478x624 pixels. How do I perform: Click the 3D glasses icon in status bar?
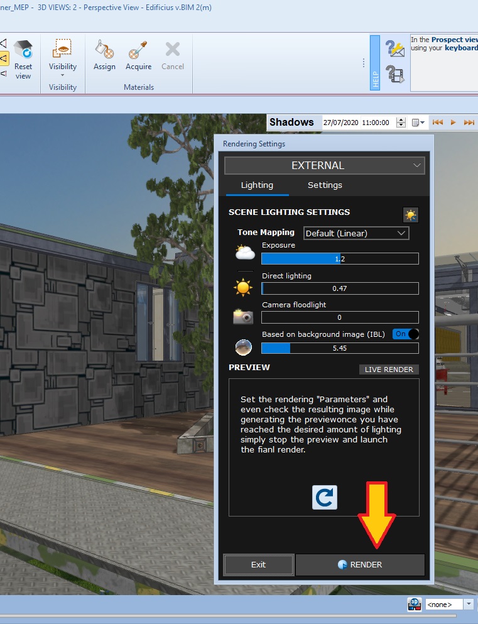(415, 604)
